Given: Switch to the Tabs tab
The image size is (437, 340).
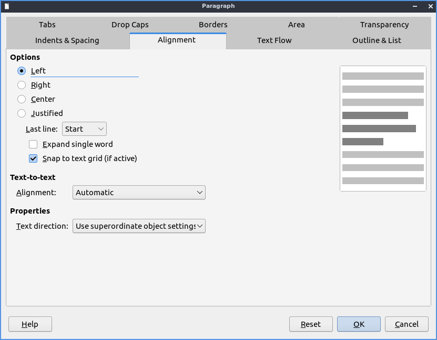Looking at the screenshot, I should point(47,25).
